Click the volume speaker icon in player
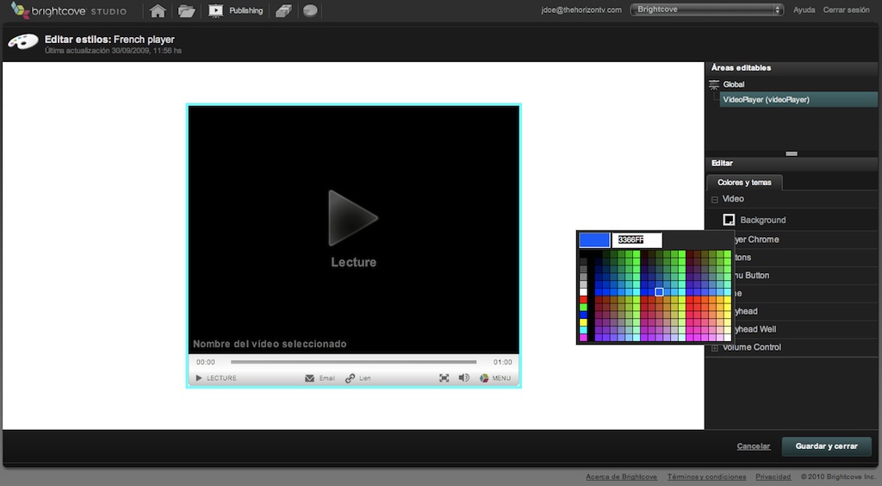 coord(463,378)
